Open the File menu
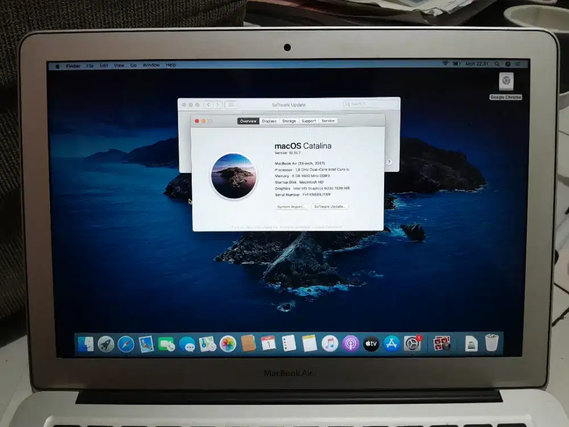 [x=90, y=65]
